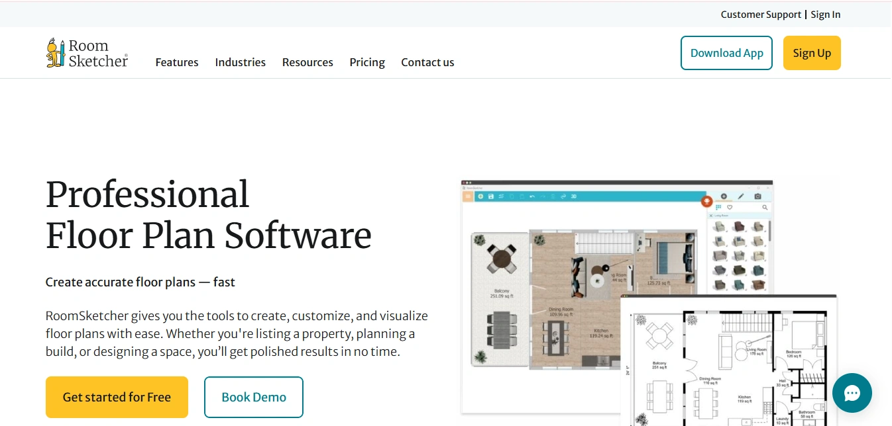Open the Contact us page
The width and height of the screenshot is (892, 426).
[427, 62]
